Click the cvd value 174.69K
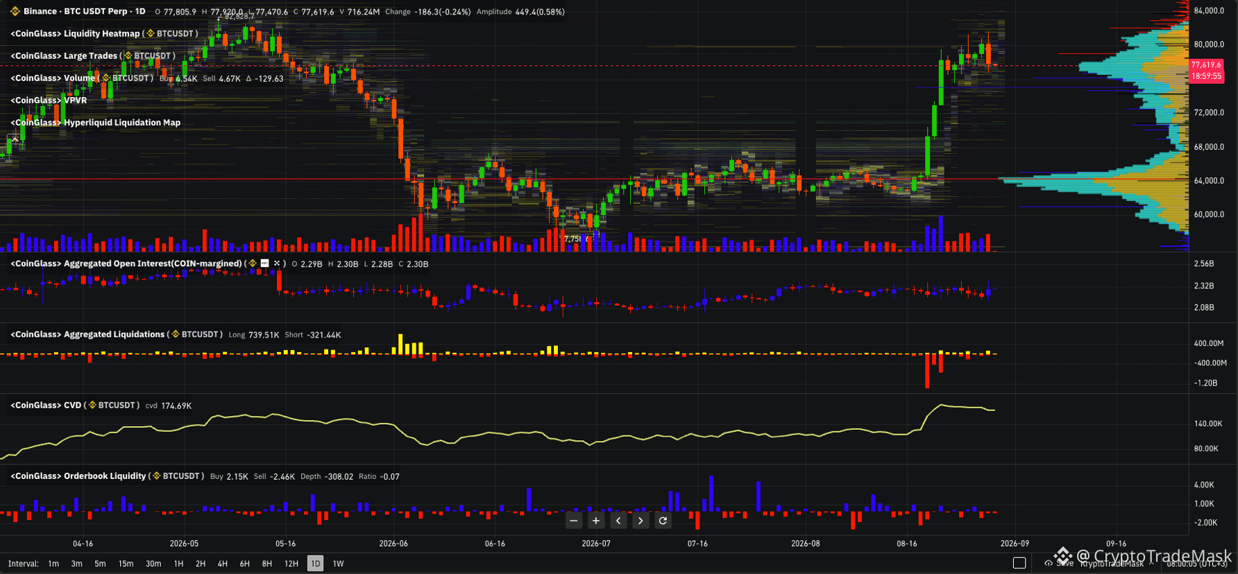Viewport: 1238px width, 574px height. coord(176,406)
